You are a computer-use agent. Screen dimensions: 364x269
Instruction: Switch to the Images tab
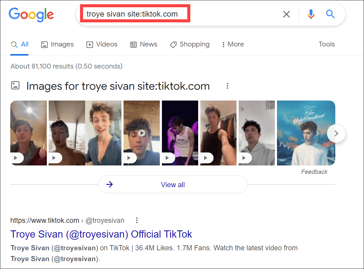coord(57,44)
